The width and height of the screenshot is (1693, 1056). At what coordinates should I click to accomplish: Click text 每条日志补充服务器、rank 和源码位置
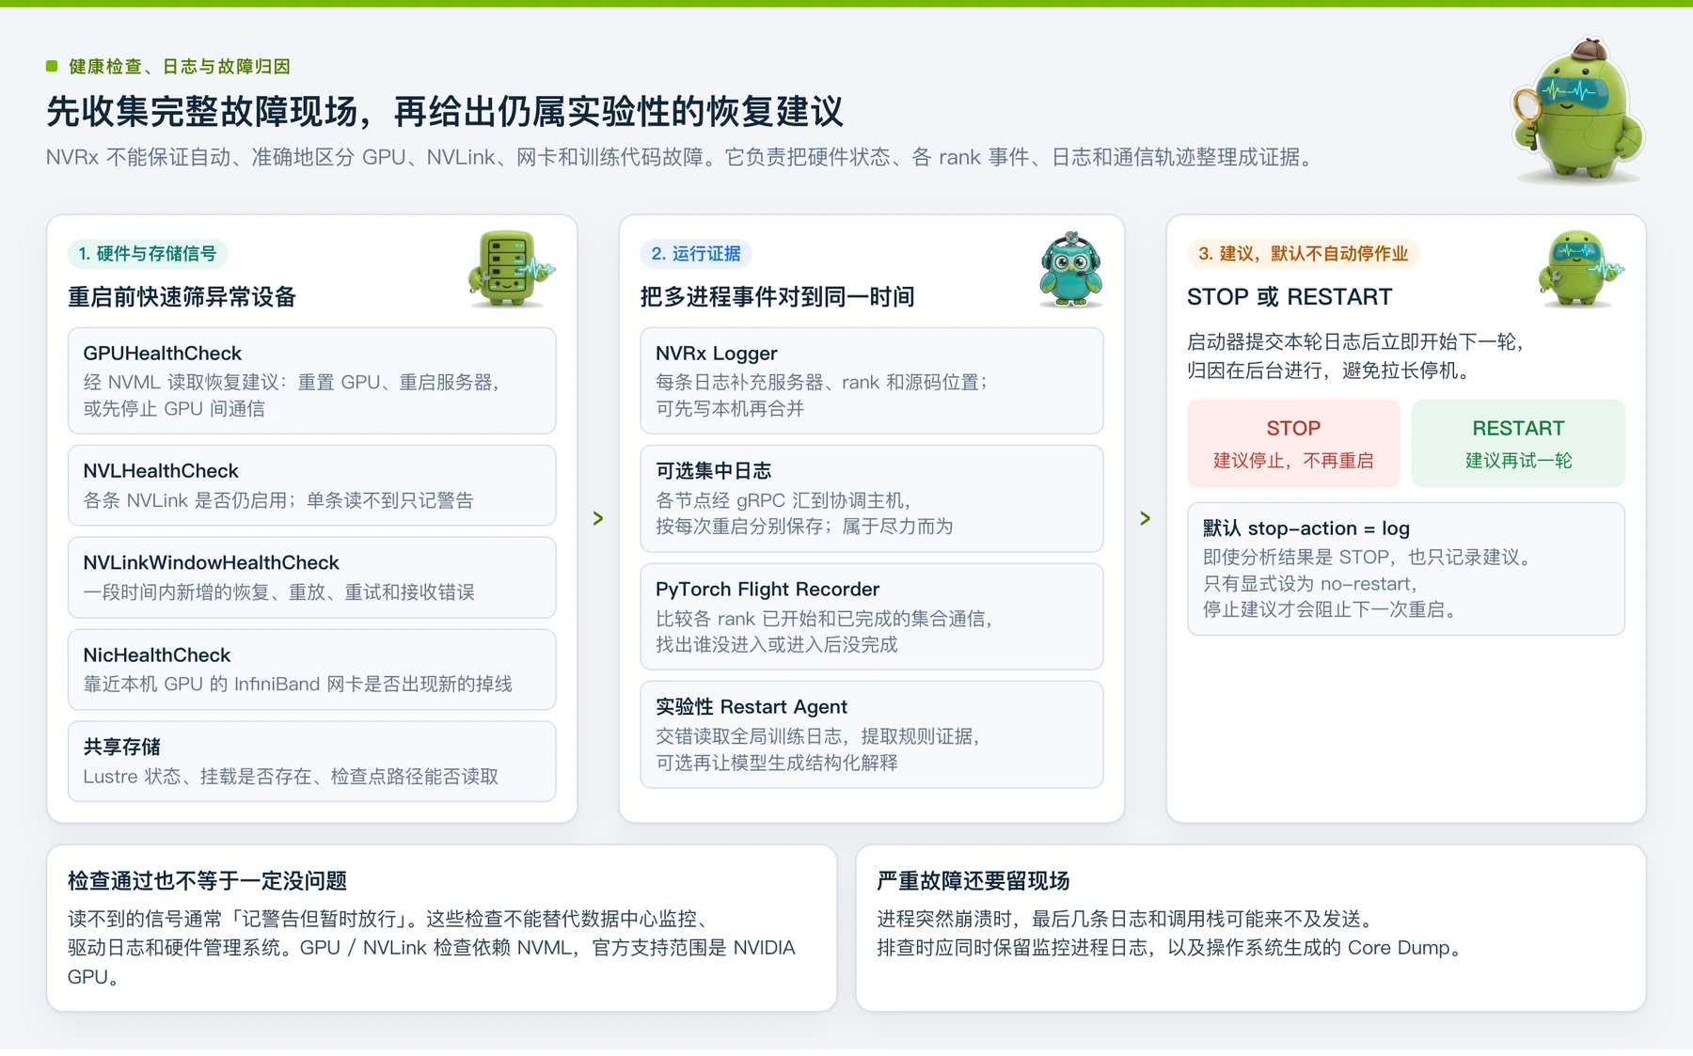(x=821, y=383)
